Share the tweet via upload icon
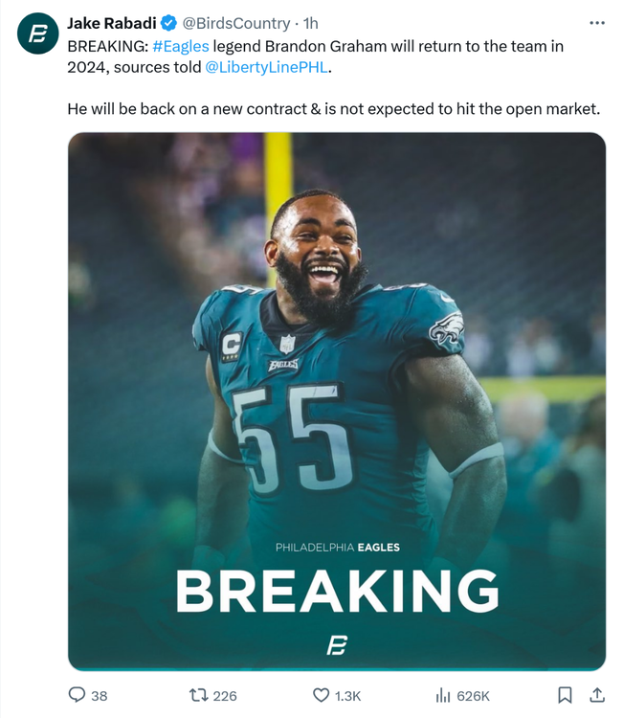The image size is (623, 718). click(x=597, y=695)
